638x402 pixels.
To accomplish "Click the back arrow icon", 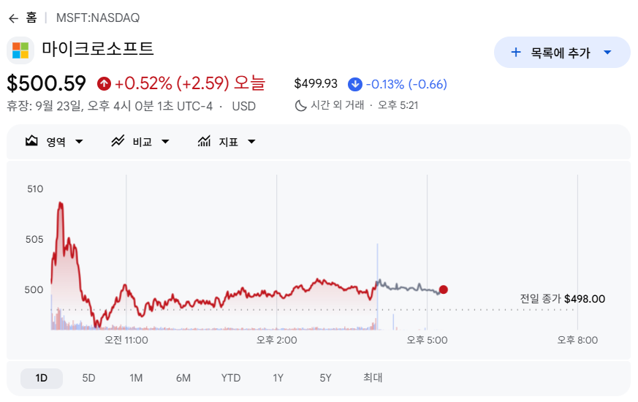I will [13, 18].
